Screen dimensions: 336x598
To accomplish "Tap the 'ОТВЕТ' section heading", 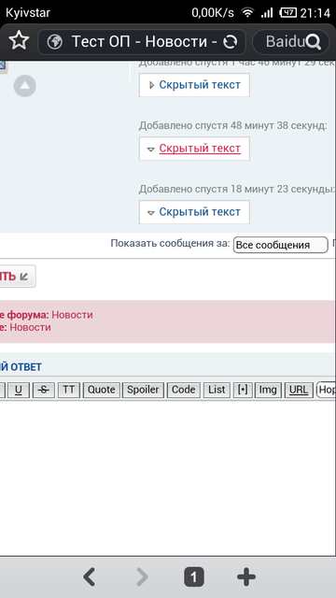I will click(26, 367).
